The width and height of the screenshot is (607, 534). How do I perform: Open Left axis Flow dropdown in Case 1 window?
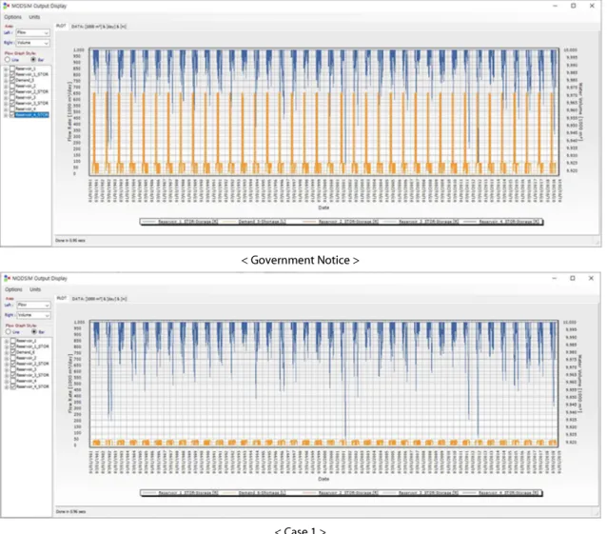33,306
